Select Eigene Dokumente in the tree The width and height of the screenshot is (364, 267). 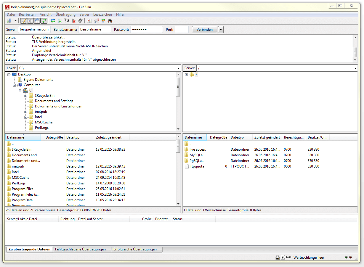(39, 80)
